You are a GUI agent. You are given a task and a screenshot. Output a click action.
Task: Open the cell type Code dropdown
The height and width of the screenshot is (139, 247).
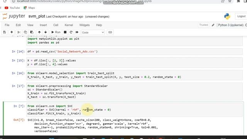[93, 32]
